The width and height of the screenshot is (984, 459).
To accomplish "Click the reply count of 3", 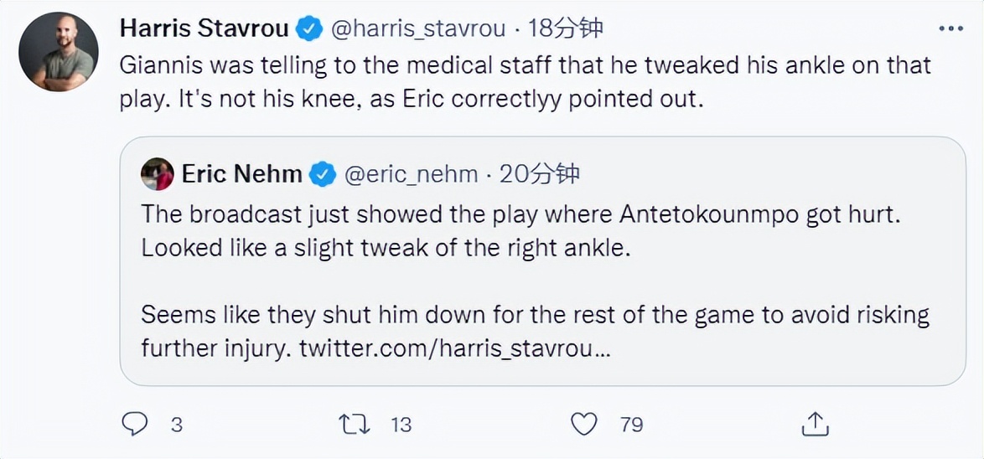I will coord(176,425).
